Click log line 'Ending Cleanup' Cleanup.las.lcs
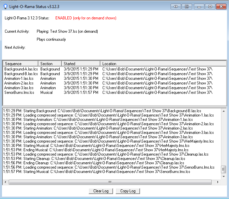The image size is (229, 199). click(94, 163)
